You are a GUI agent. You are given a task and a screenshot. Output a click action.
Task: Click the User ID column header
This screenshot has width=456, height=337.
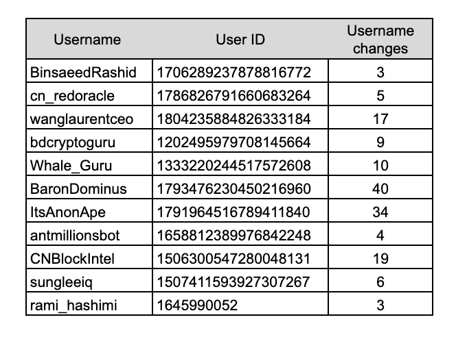coord(240,40)
